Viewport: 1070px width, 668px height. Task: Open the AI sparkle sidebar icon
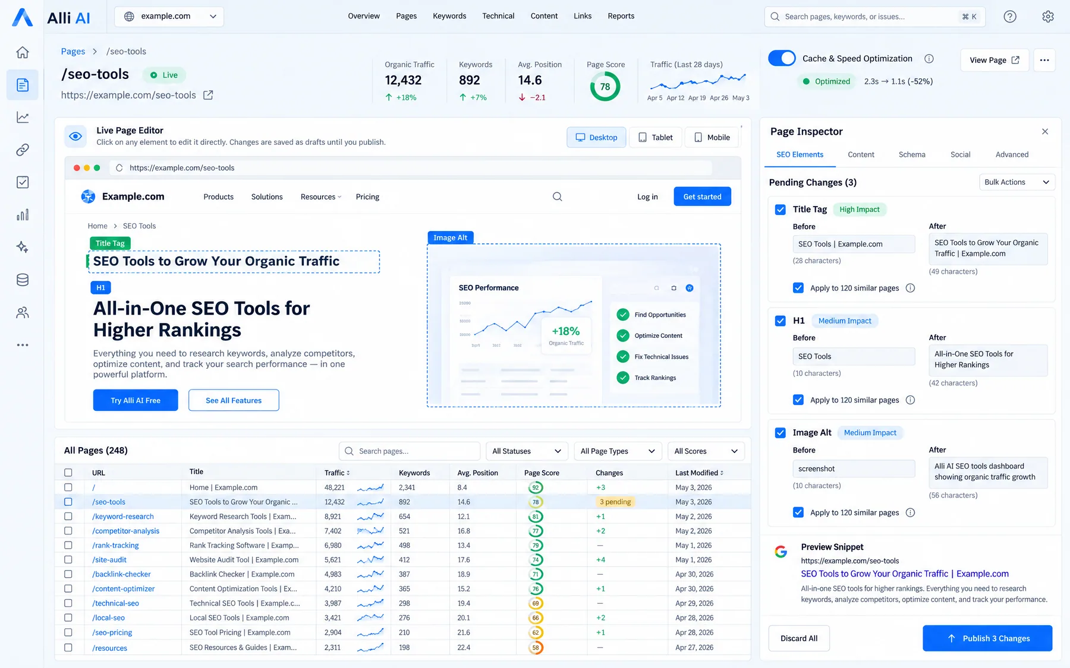pyautogui.click(x=23, y=247)
